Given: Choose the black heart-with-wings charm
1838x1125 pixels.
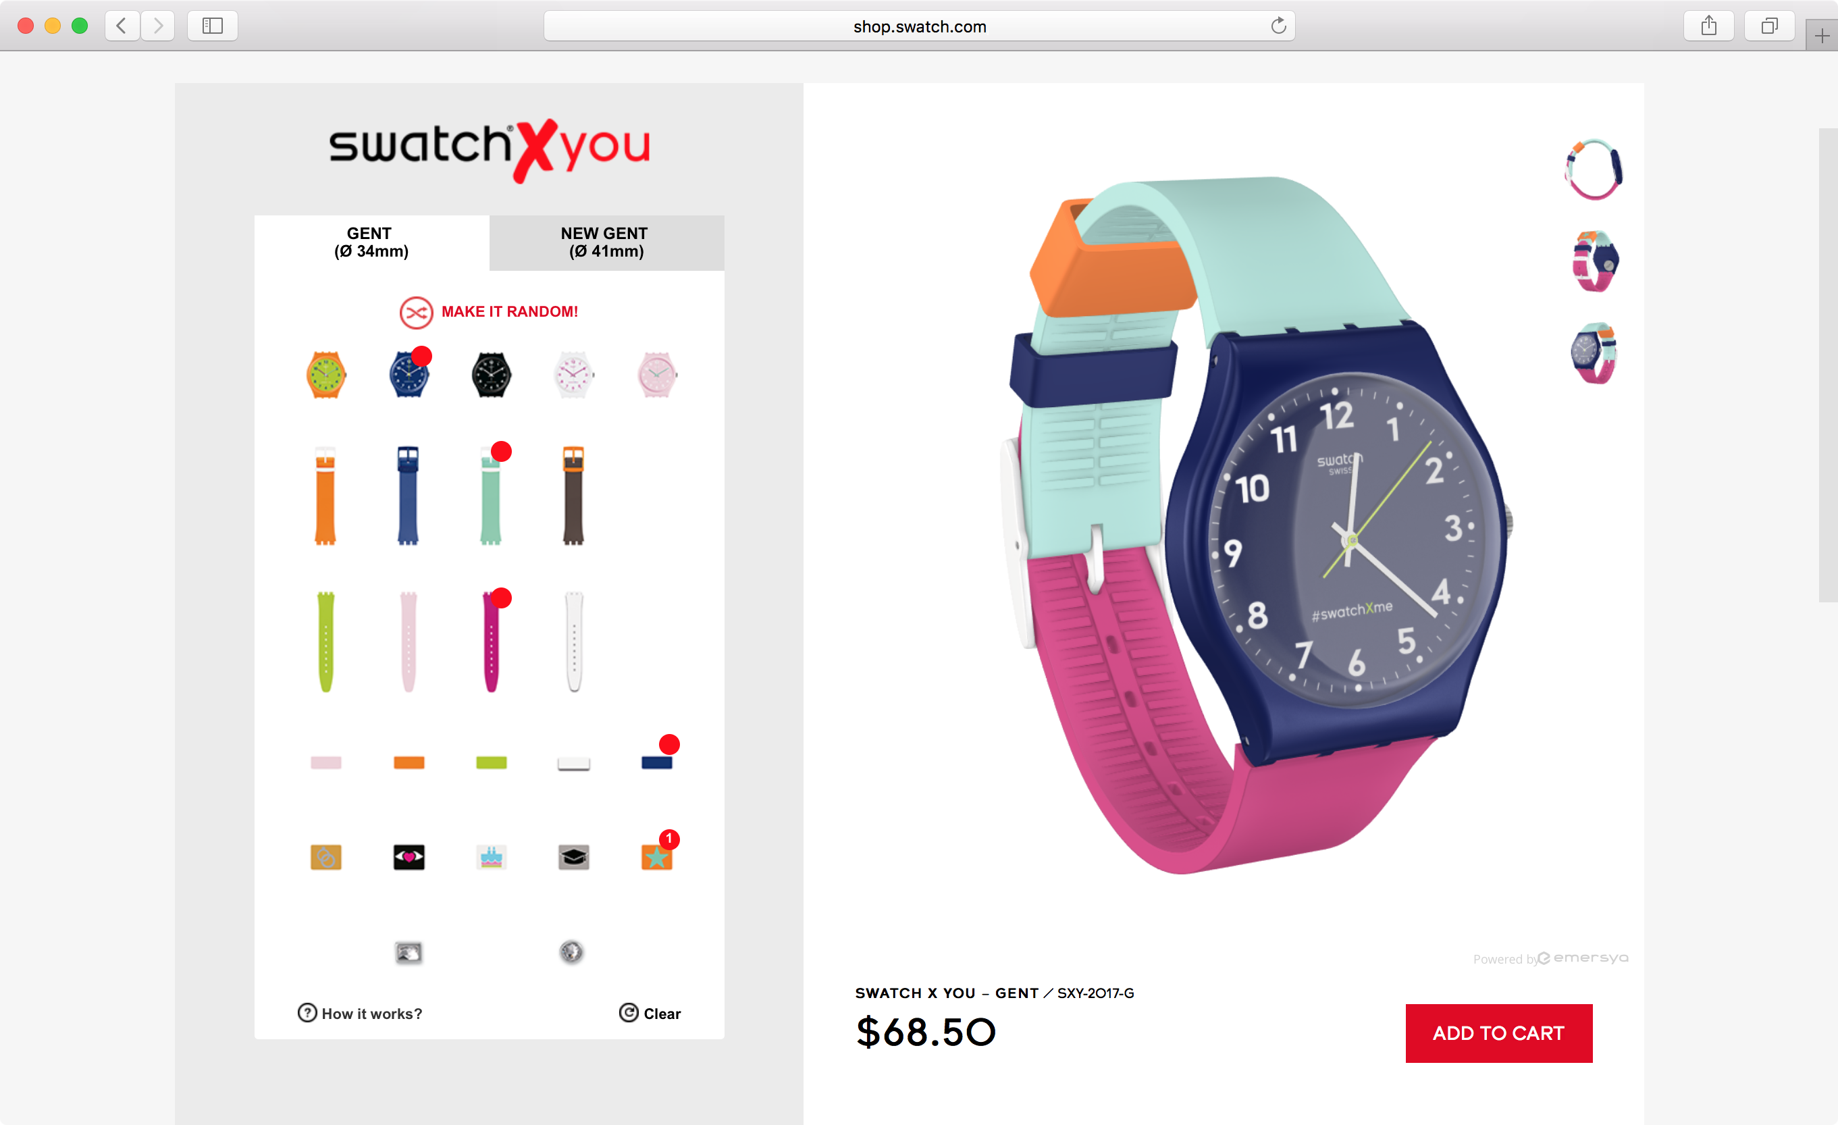Looking at the screenshot, I should [x=409, y=857].
